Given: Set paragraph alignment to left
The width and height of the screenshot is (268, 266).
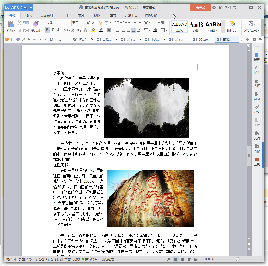Looking at the screenshot, I should [118, 30].
